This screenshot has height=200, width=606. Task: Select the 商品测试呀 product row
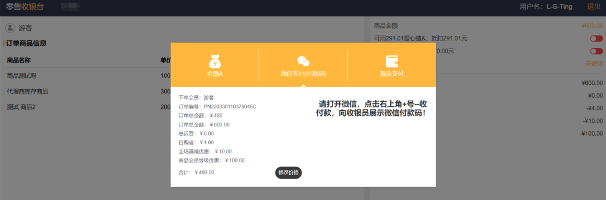[22, 76]
